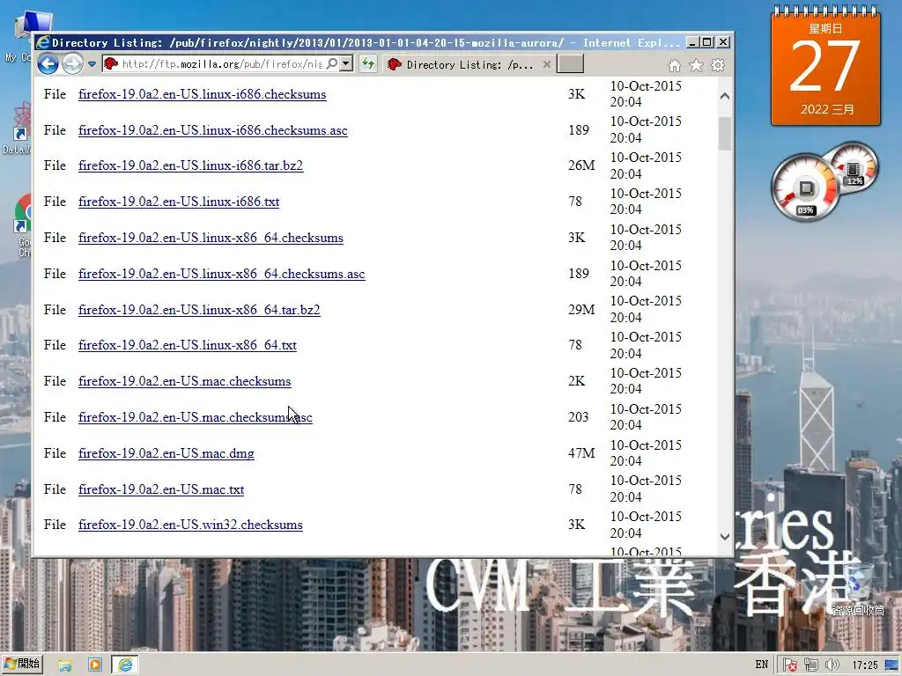Click the taskbar clock 17:25
Viewport: 902px width, 676px height.
[x=865, y=665]
